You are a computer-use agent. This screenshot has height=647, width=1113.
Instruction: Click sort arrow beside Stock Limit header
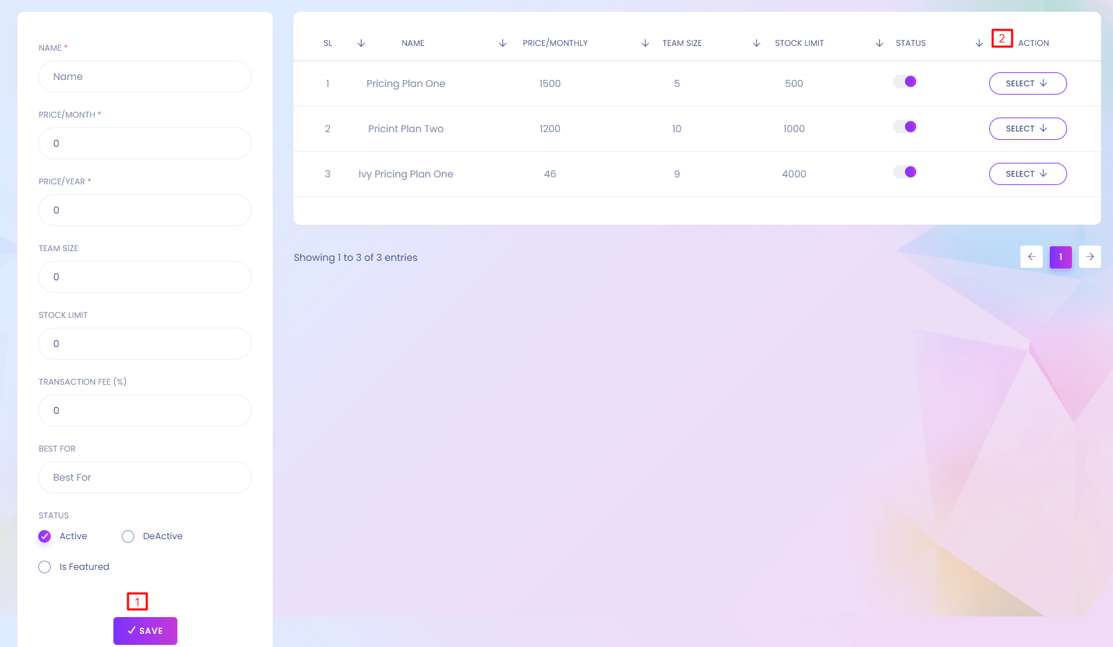click(x=757, y=43)
